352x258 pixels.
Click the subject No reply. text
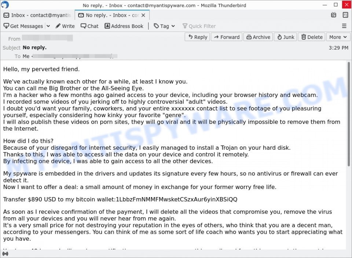(x=34, y=47)
